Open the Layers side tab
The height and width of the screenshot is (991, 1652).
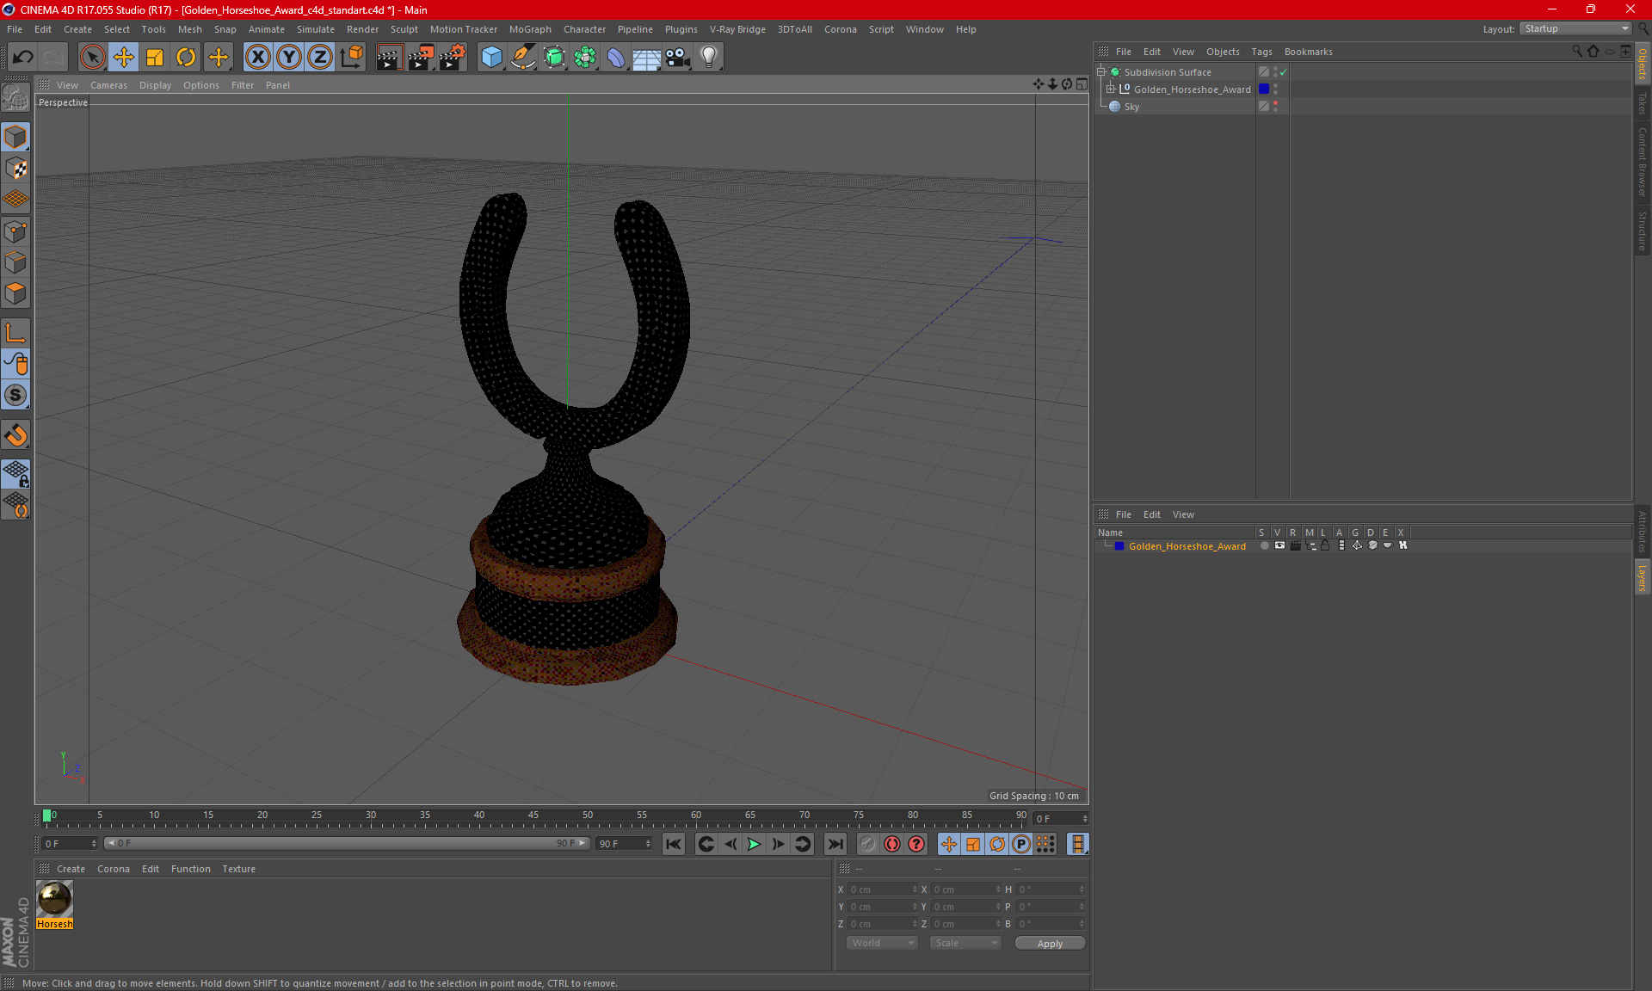pos(1643,577)
